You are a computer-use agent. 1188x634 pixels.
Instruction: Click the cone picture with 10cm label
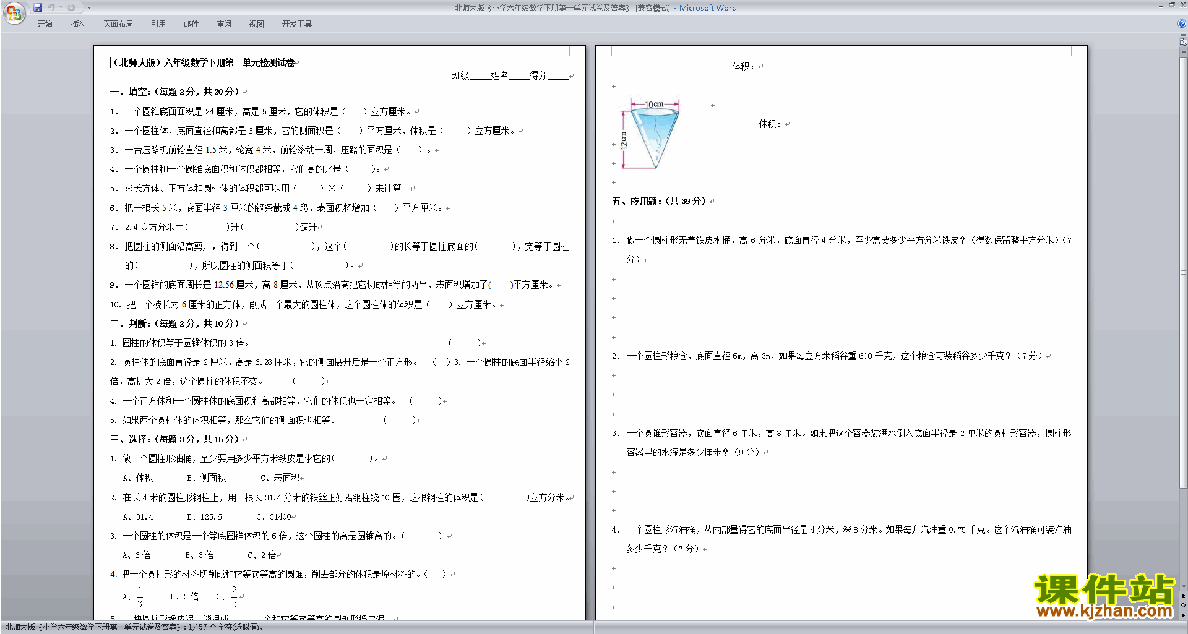(651, 134)
